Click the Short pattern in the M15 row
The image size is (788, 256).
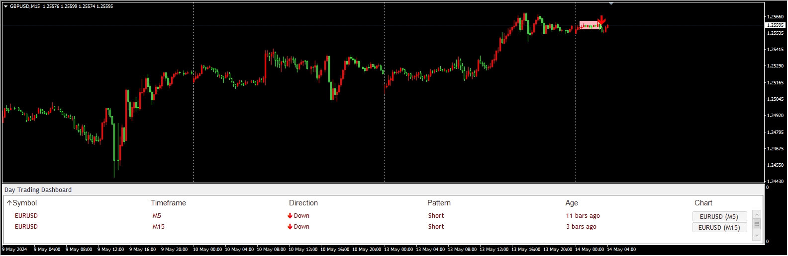436,227
